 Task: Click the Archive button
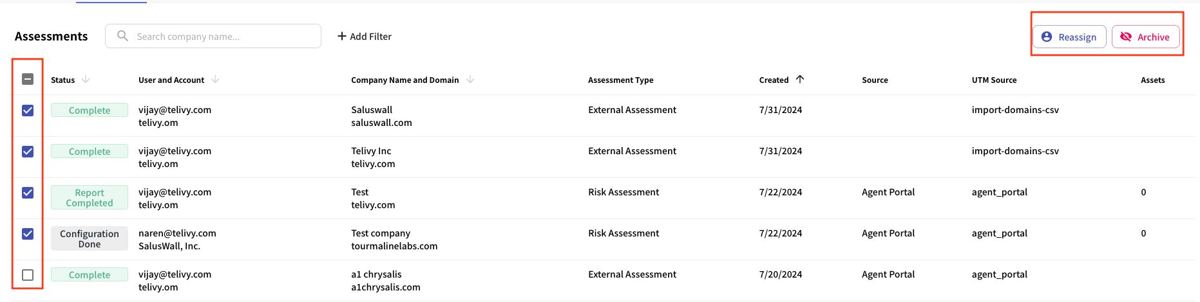coord(1146,37)
